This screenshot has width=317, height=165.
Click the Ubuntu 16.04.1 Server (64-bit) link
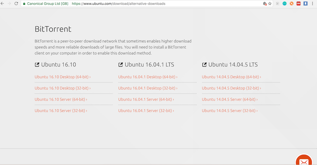click(146, 99)
